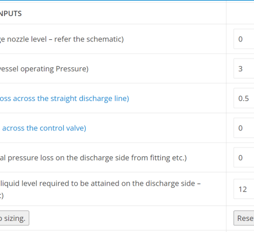This screenshot has height=232, width=254.
Task: Click the empty header cell beside INPUTS
Action: pyautogui.click(x=240, y=13)
